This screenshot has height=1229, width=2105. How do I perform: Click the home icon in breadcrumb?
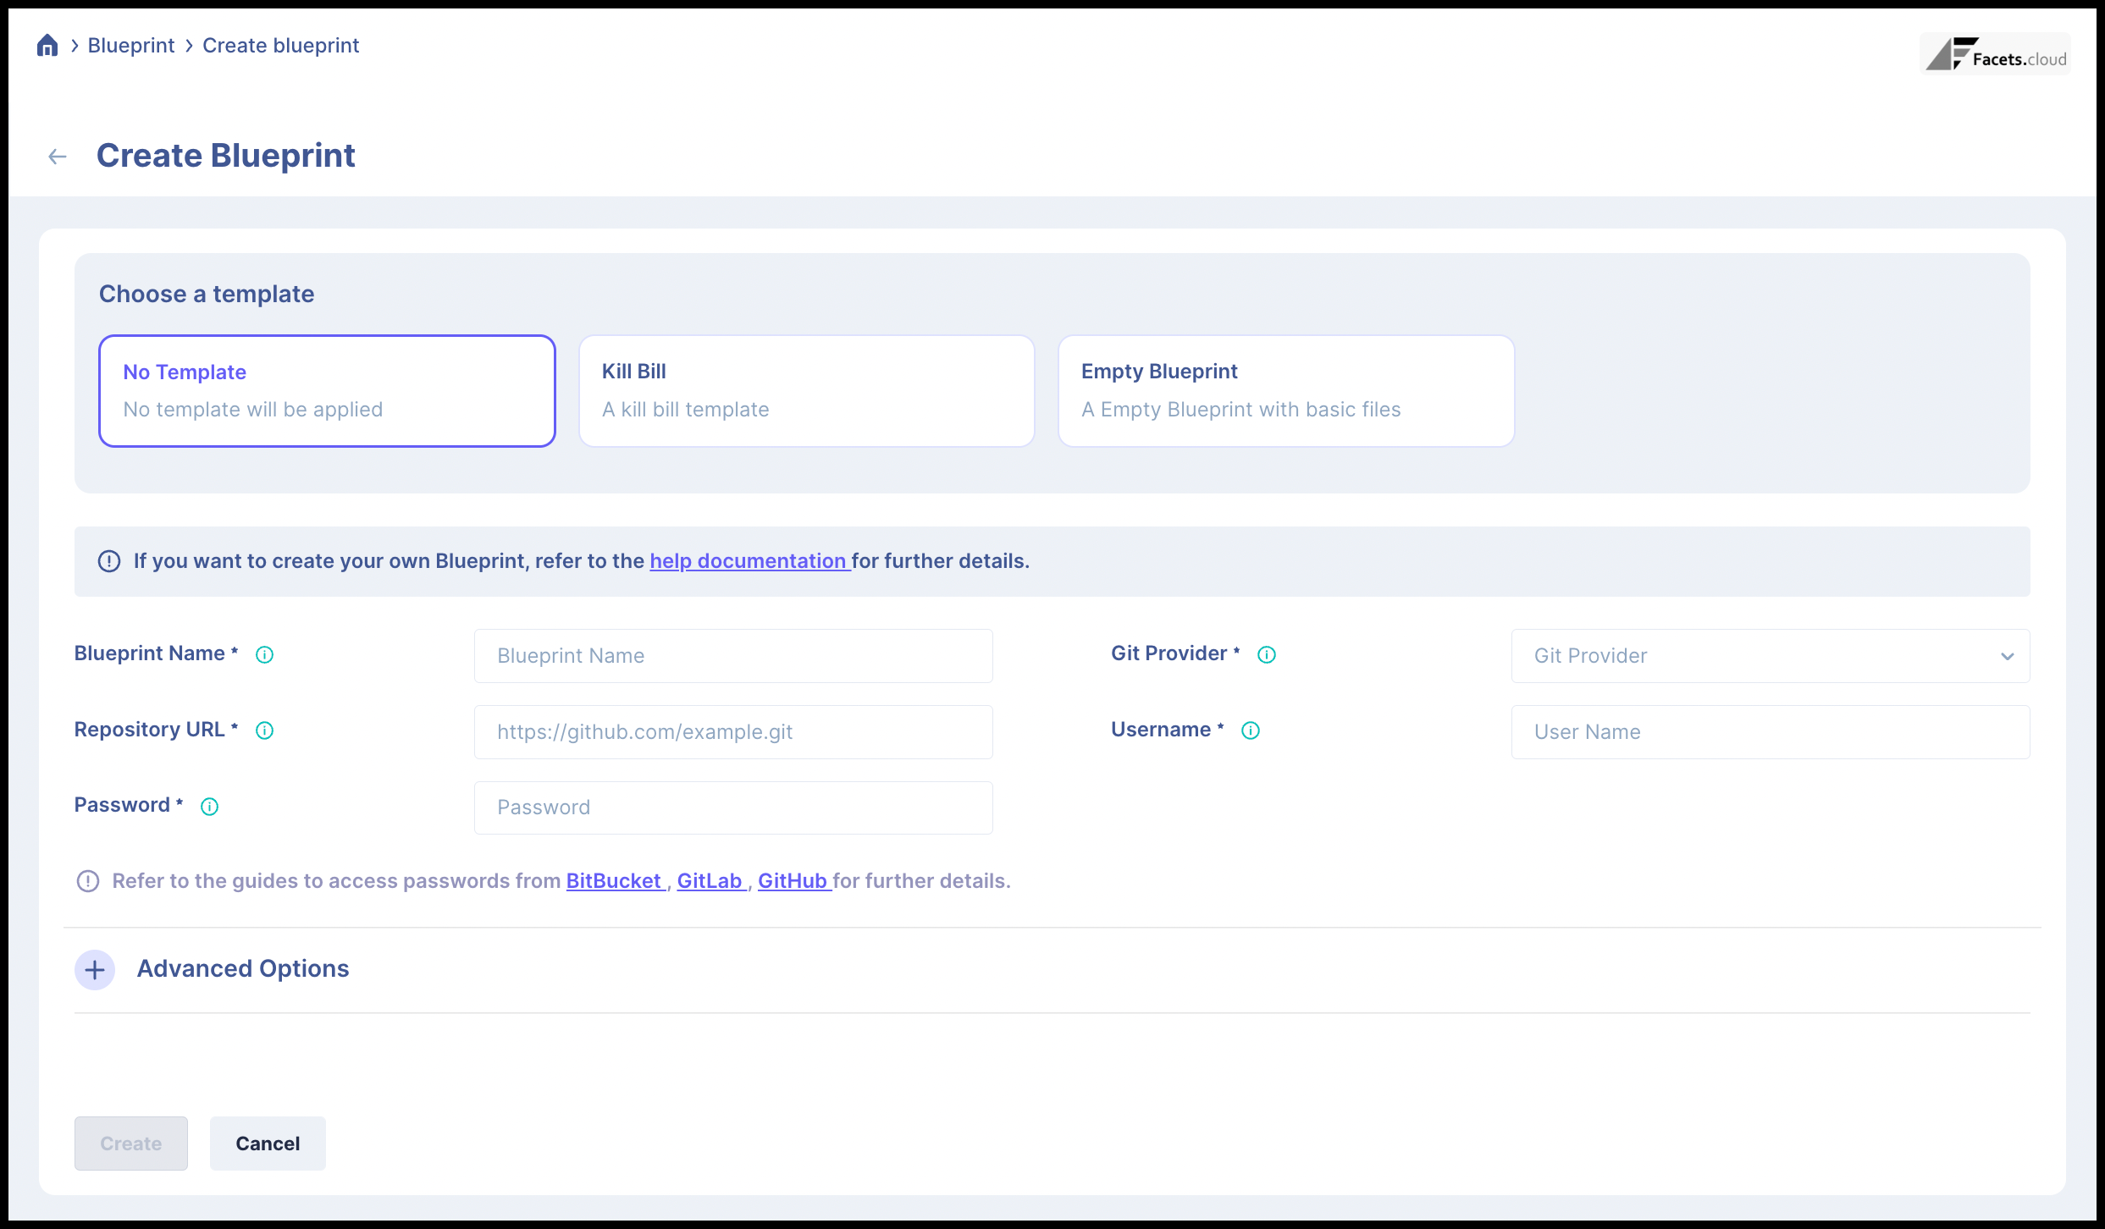(x=47, y=46)
